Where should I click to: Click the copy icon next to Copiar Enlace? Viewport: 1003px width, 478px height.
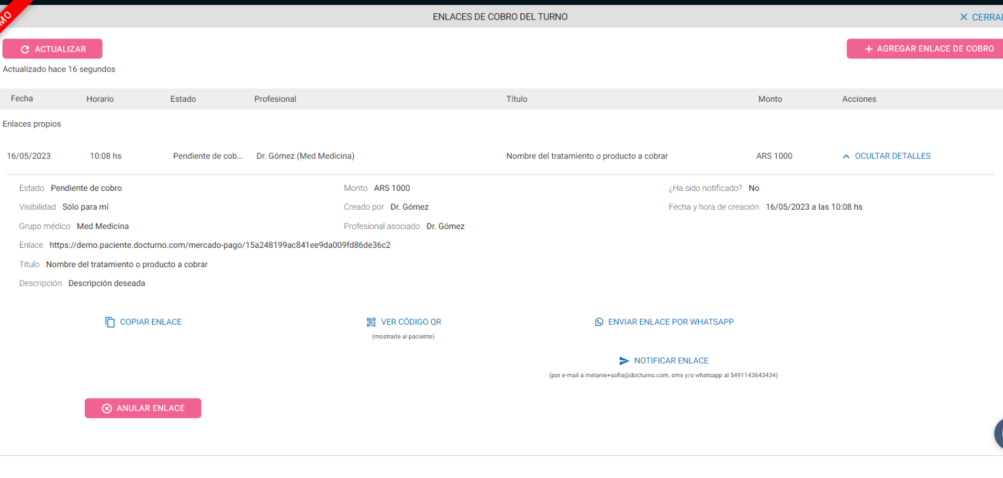[x=110, y=322]
